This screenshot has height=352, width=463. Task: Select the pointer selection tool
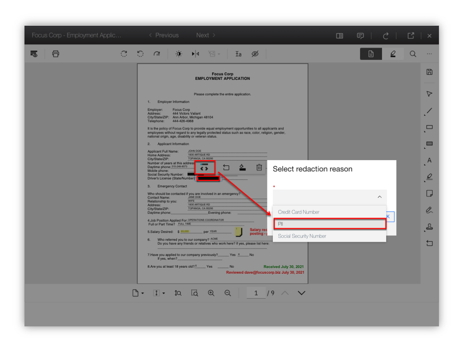pyautogui.click(x=429, y=94)
